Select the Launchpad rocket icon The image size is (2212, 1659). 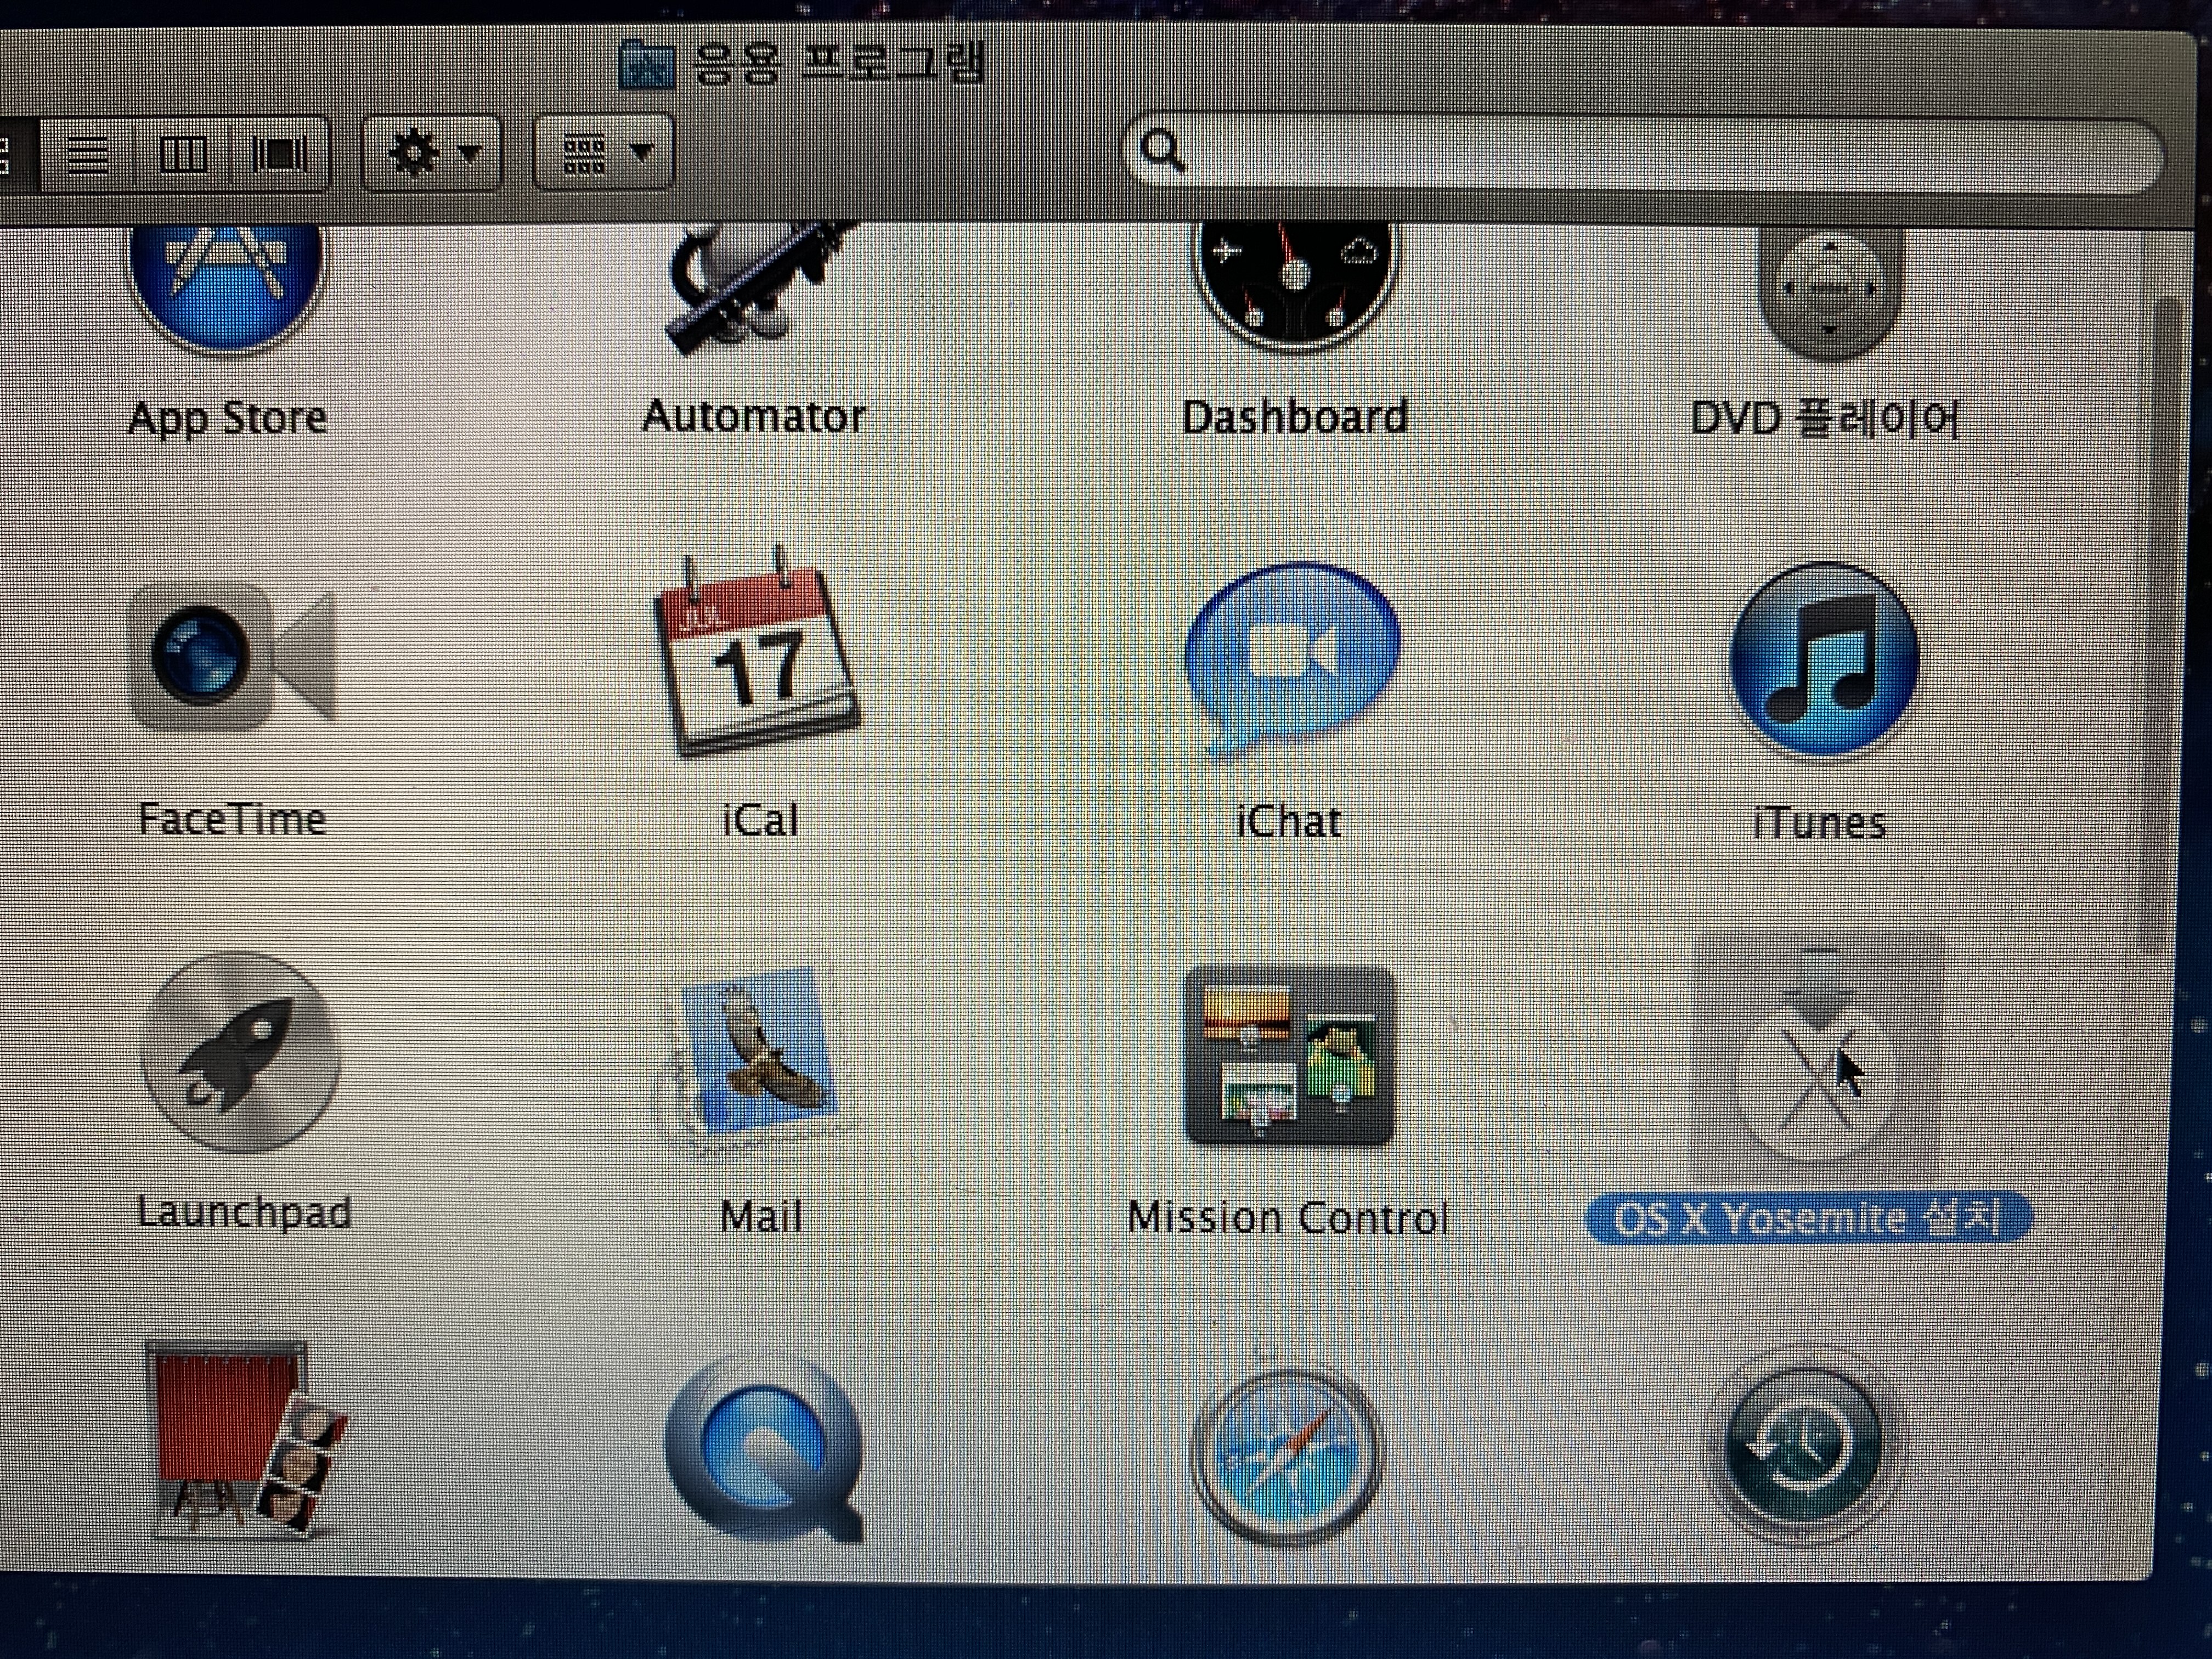pyautogui.click(x=240, y=1052)
